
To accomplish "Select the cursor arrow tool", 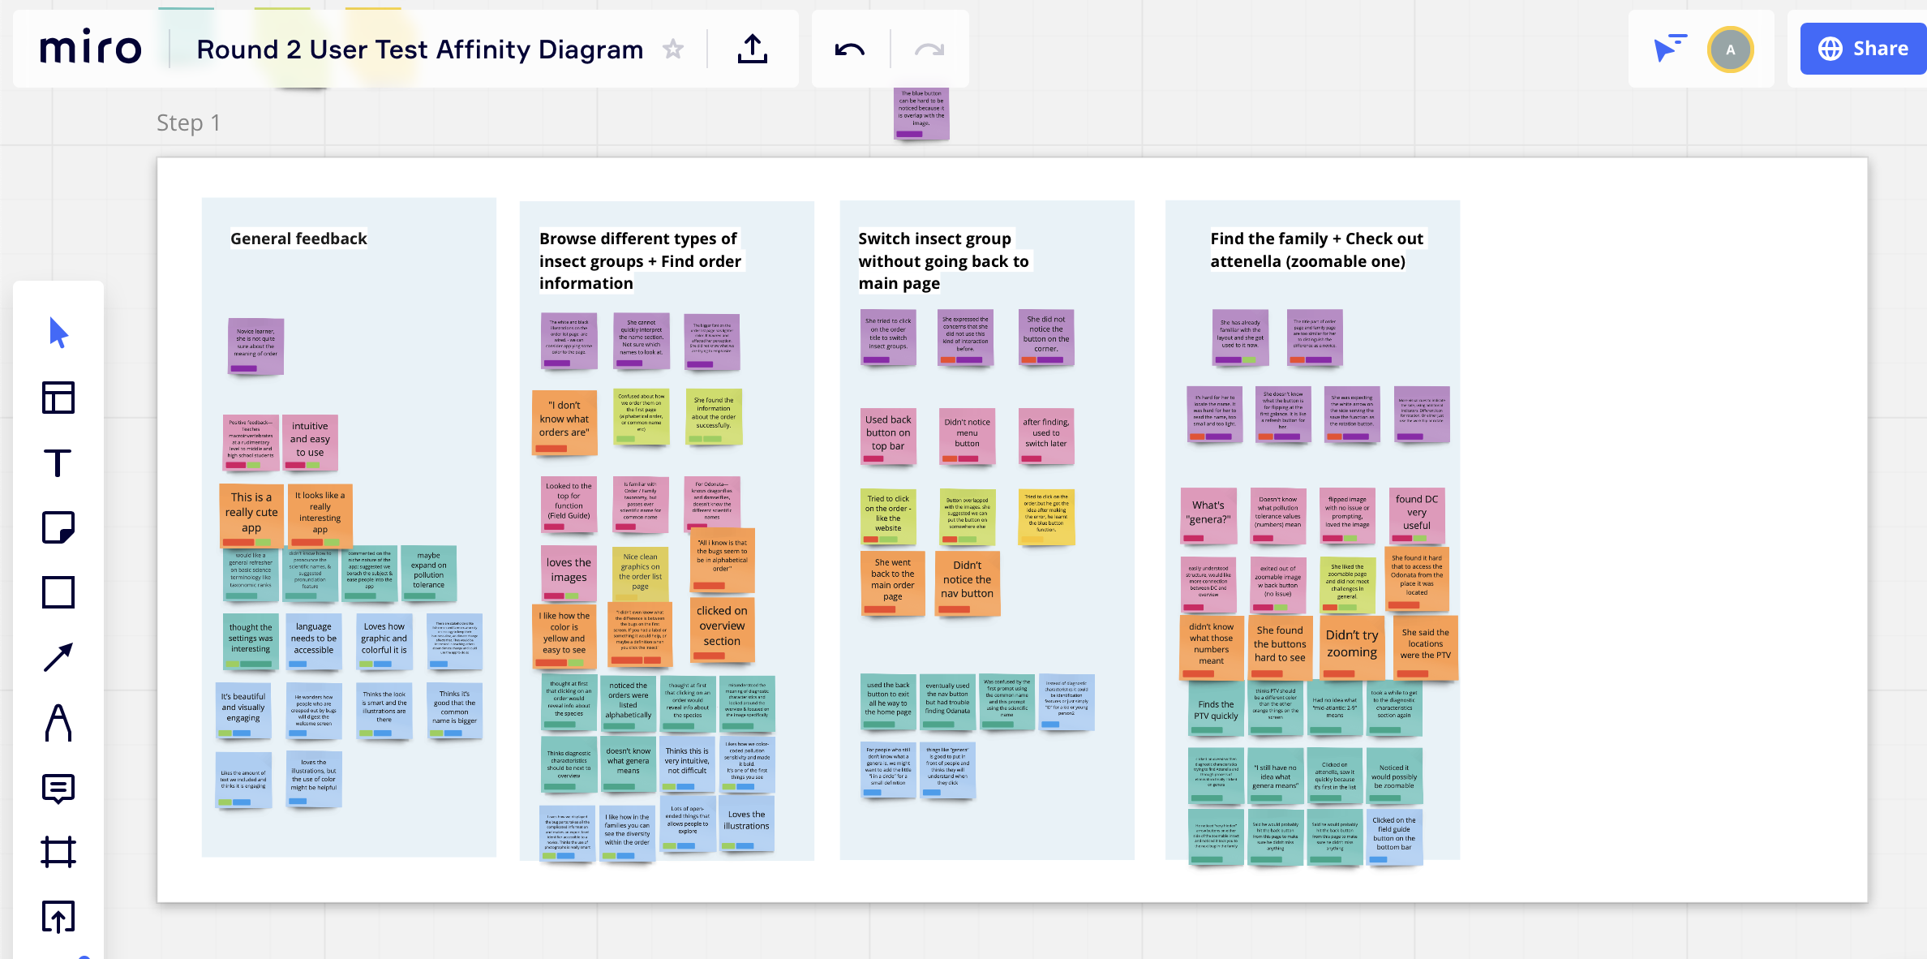I will [58, 333].
